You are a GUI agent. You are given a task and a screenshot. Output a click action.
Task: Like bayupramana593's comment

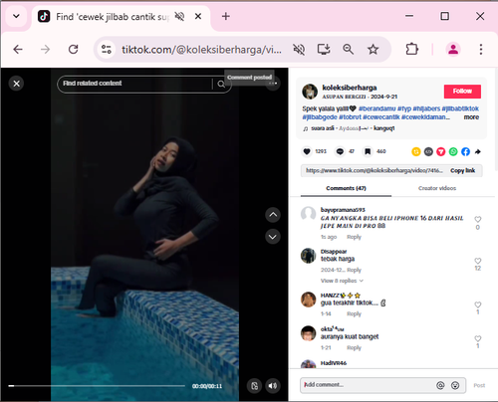click(478, 219)
